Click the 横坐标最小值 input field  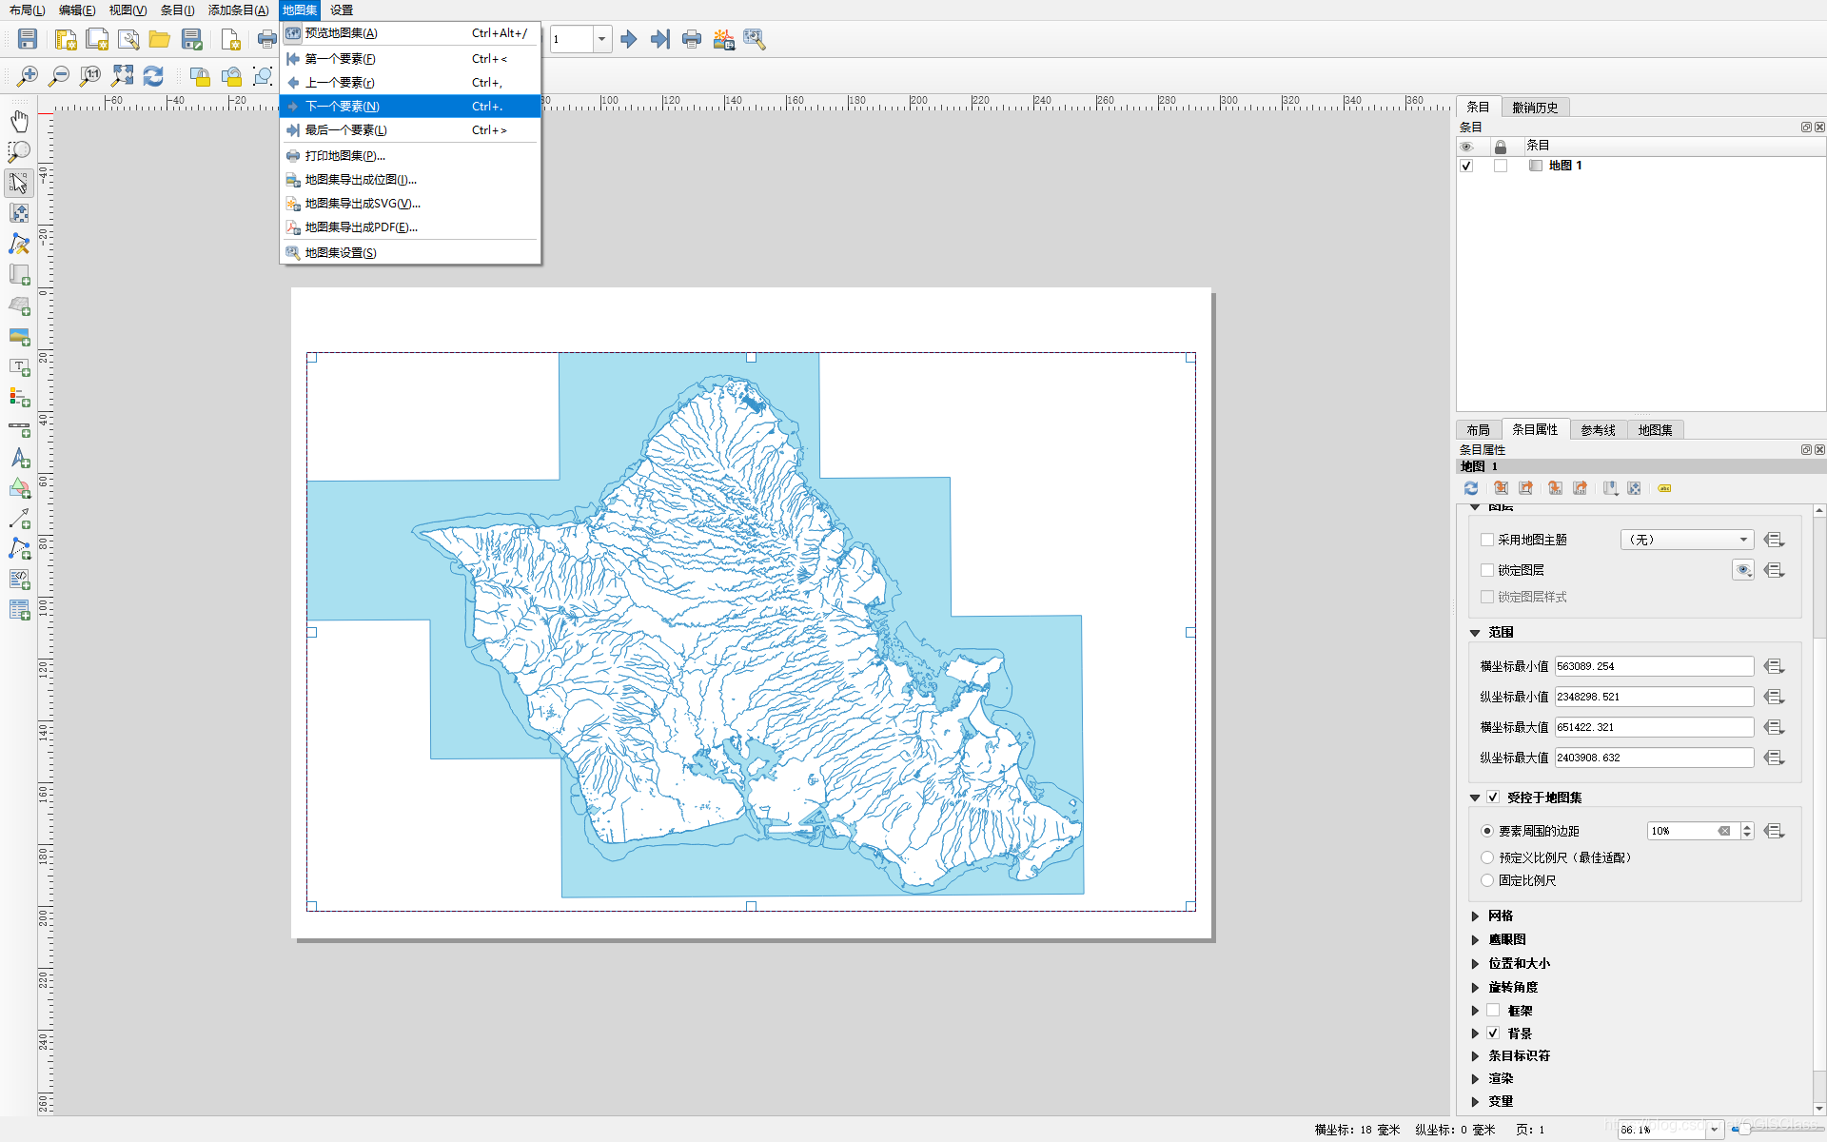click(1654, 666)
